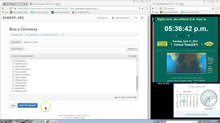The width and height of the screenshot is (220, 123).
Task: Click the Description field containing Deborah's bacon
Action: click(x=80, y=42)
